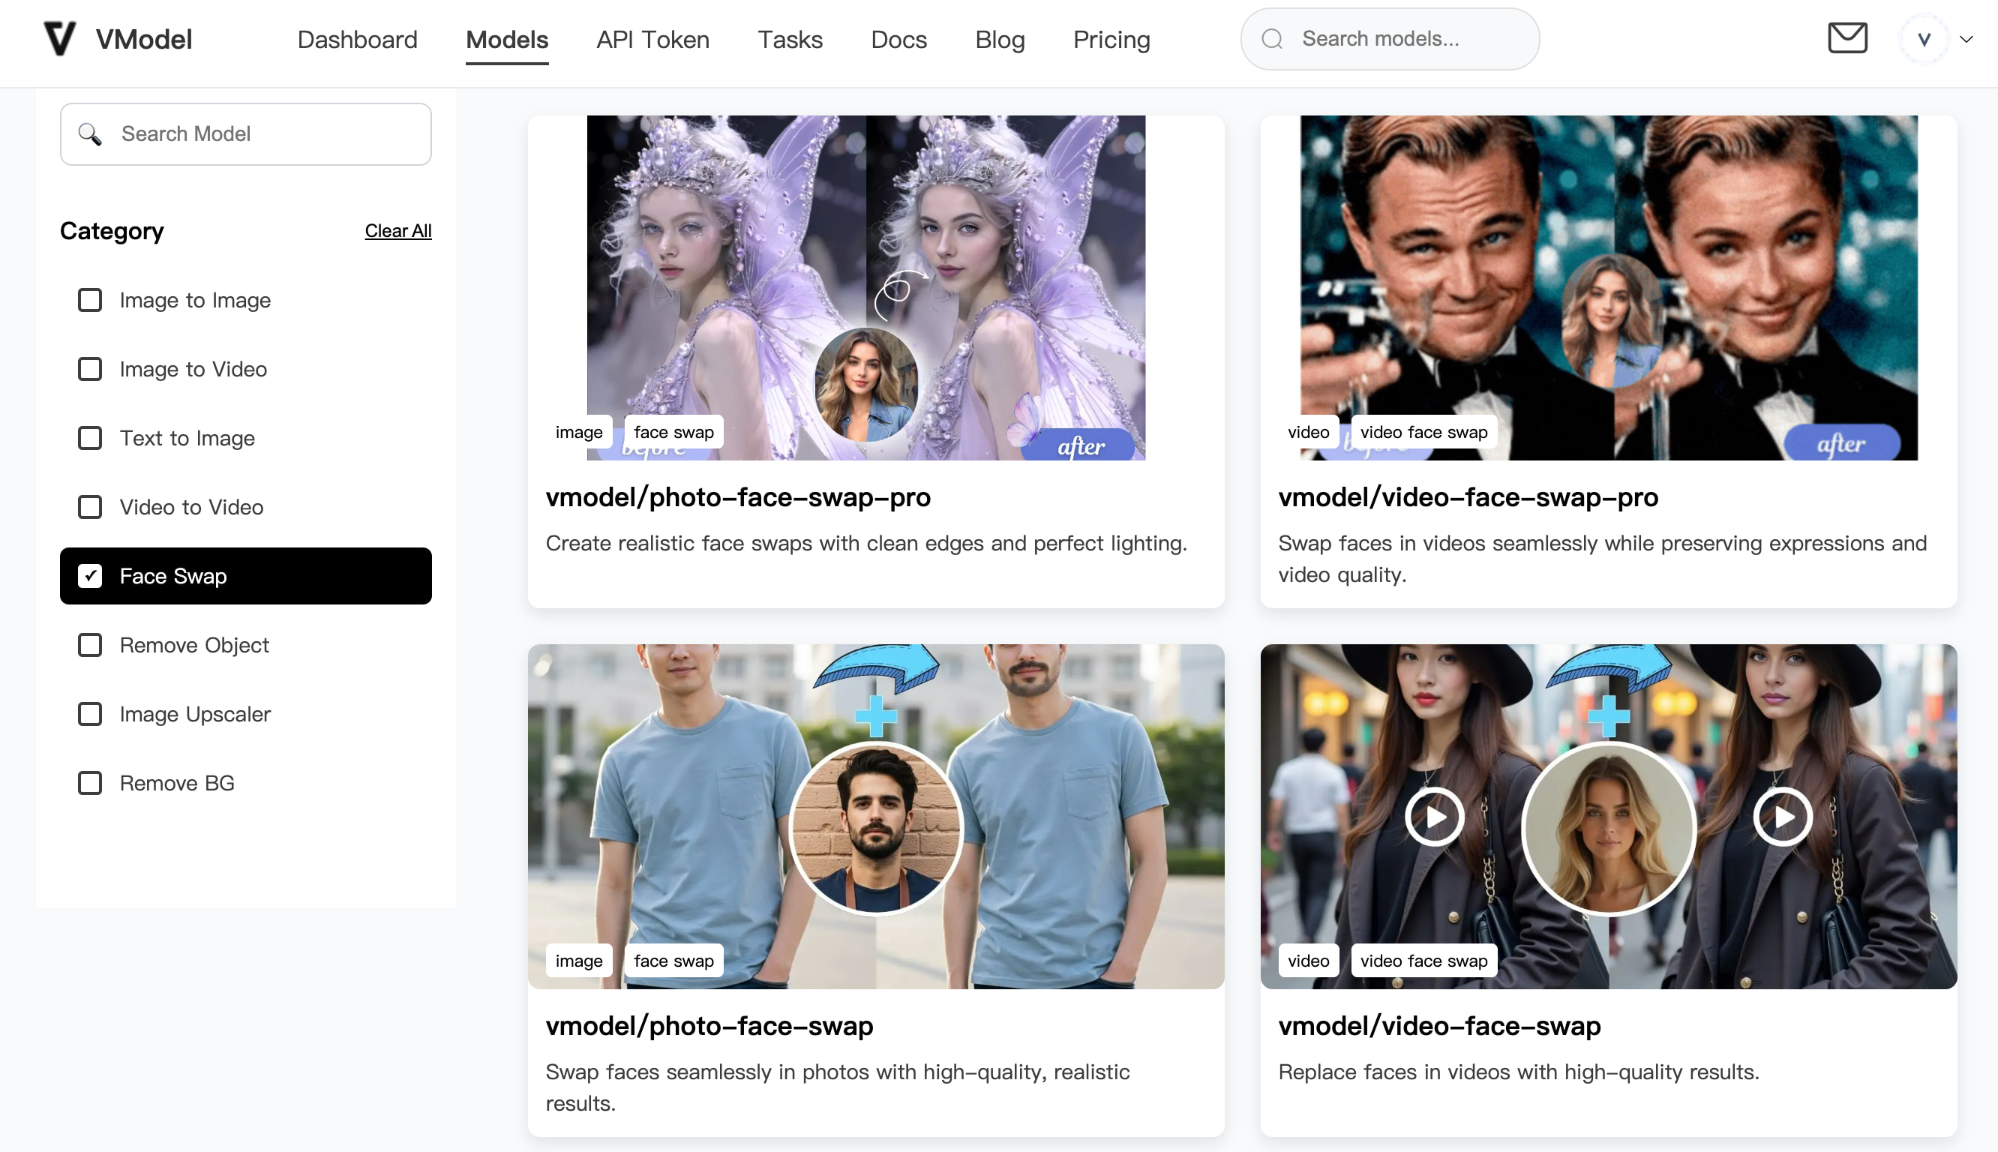Screen dimensions: 1998x1152
Task: Click 'video face swap' tag on video-face-swap-pro card
Action: (x=1423, y=432)
